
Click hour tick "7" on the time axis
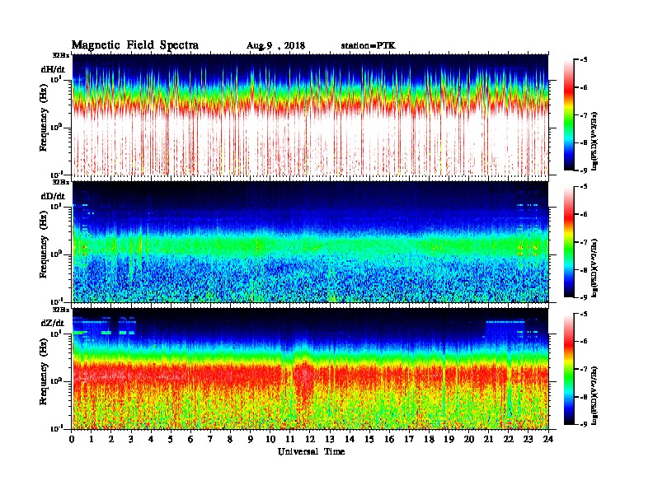211,440
